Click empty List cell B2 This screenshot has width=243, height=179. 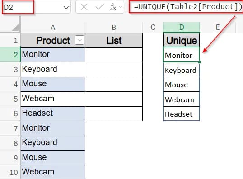[x=114, y=55]
